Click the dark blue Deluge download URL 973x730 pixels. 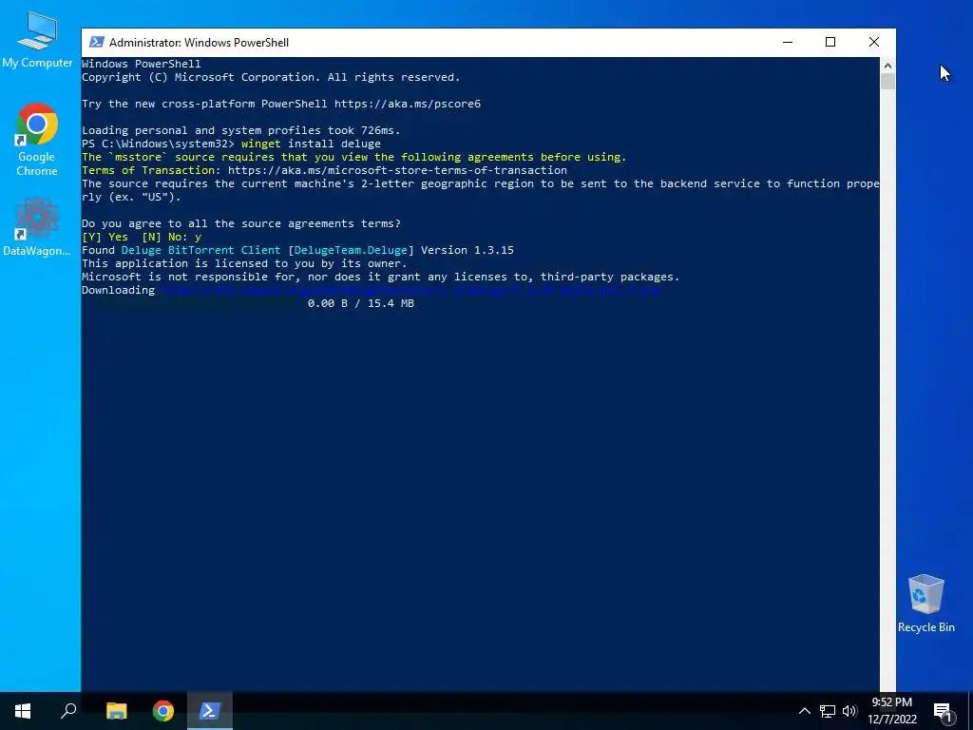pos(410,290)
